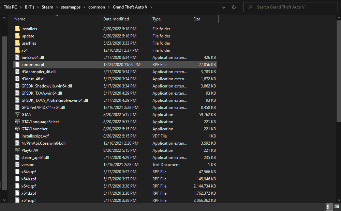Navigate to common folder in breadcrumb
This screenshot has width=341, height=211.
(x=97, y=7)
